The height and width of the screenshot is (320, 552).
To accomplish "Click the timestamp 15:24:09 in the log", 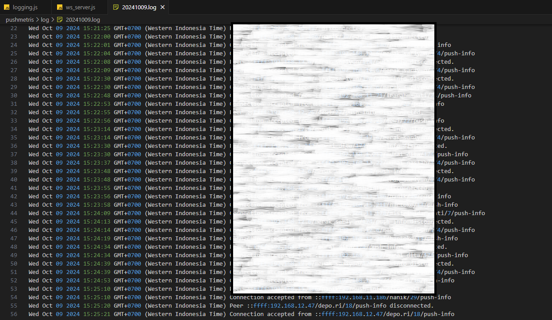I will pos(97,213).
